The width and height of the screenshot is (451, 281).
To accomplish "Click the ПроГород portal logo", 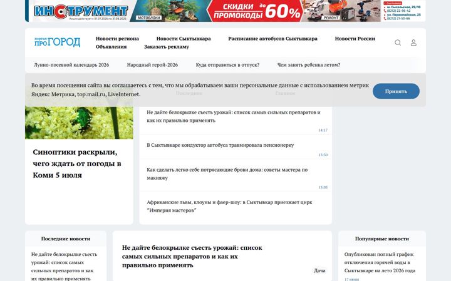I will click(x=57, y=42).
